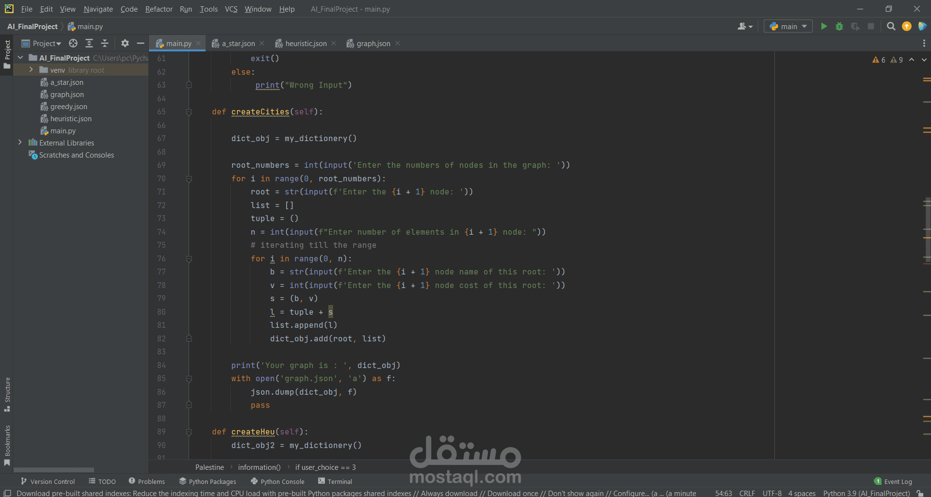
Task: Go to next highlighted error arrow
Action: pyautogui.click(x=924, y=60)
